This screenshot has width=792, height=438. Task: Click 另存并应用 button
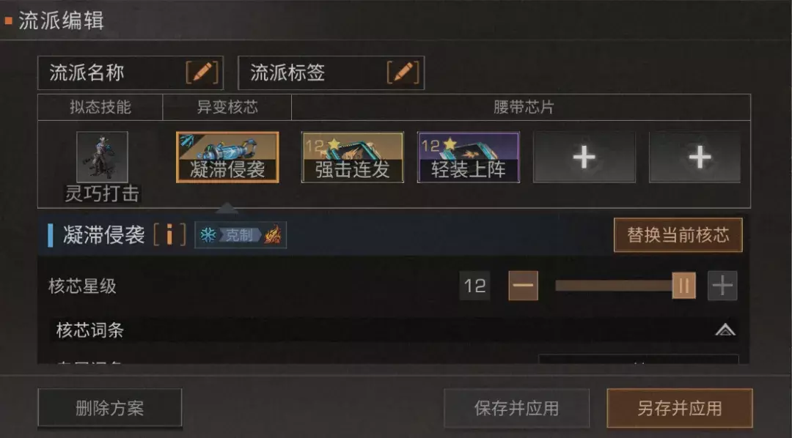(x=679, y=408)
